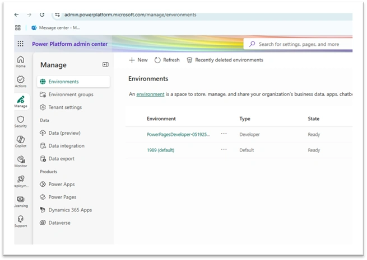The image size is (367, 260).
Task: Click the Power Platform admin center title
Action: pyautogui.click(x=69, y=44)
